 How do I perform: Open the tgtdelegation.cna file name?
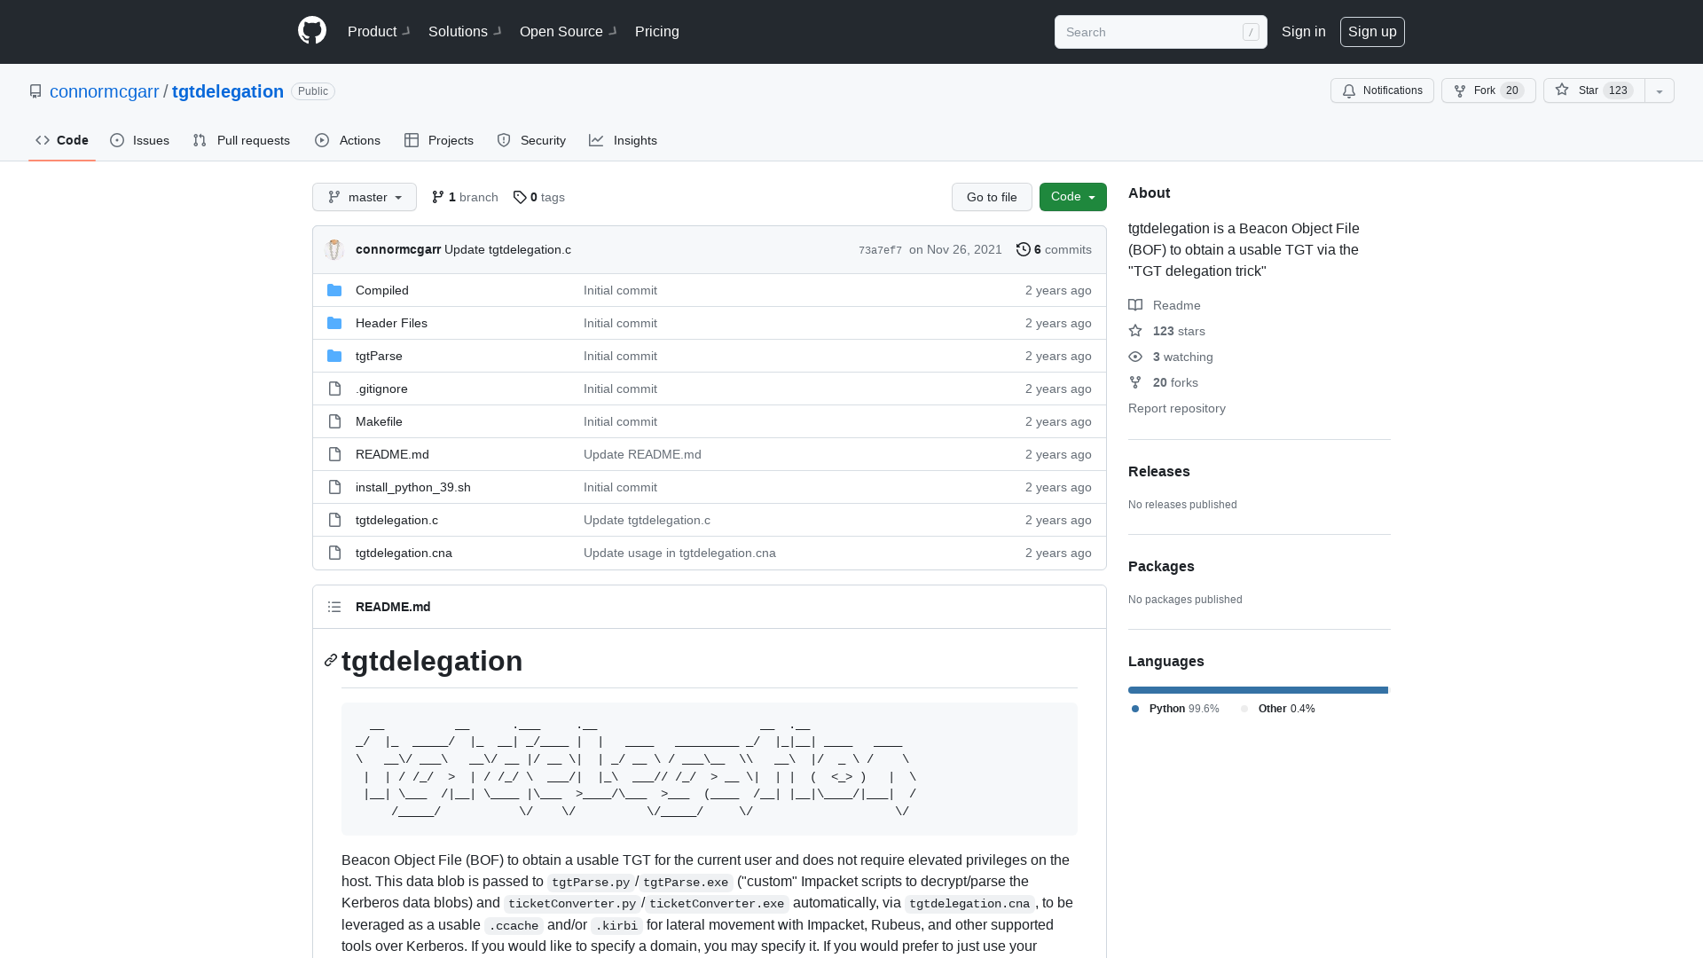point(404,553)
